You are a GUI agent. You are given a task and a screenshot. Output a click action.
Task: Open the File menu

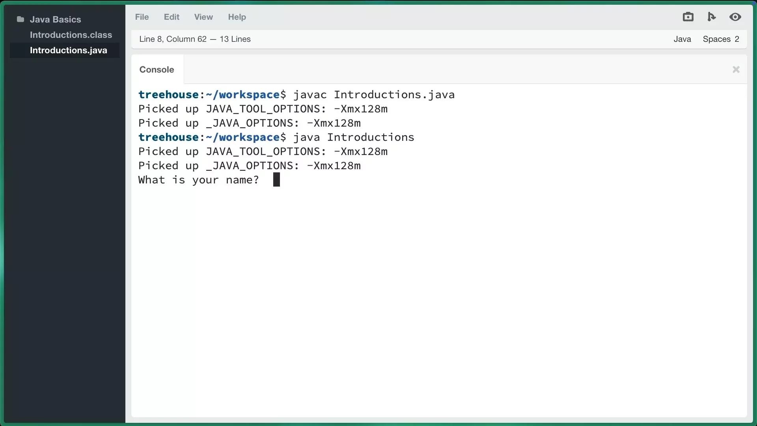[x=142, y=17]
